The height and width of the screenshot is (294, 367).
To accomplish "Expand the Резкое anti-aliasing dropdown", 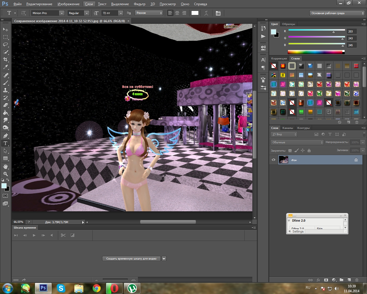I will tap(149, 13).
